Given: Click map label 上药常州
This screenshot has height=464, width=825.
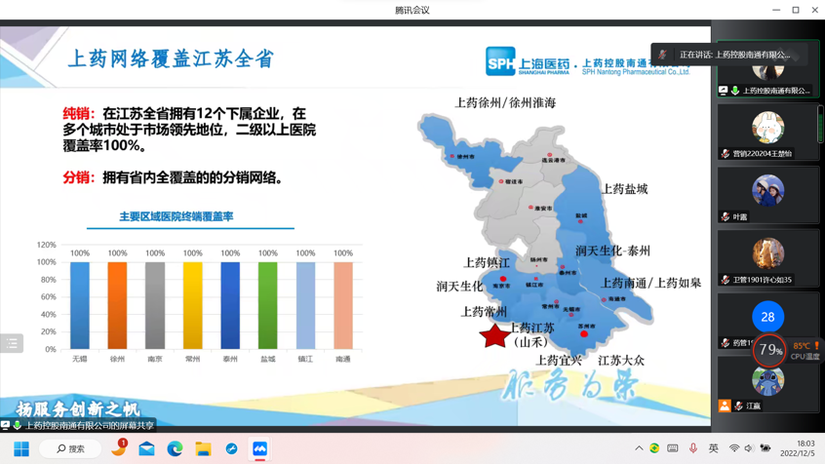Looking at the screenshot, I should 484,312.
